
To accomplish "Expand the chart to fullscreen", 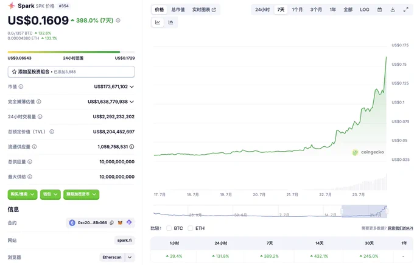I will [x=406, y=10].
